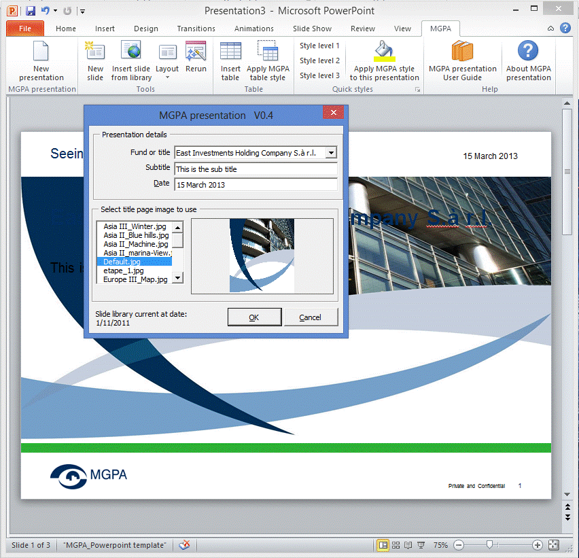The height and width of the screenshot is (558, 579).
Task: Apply Style level 1
Action: click(x=319, y=46)
